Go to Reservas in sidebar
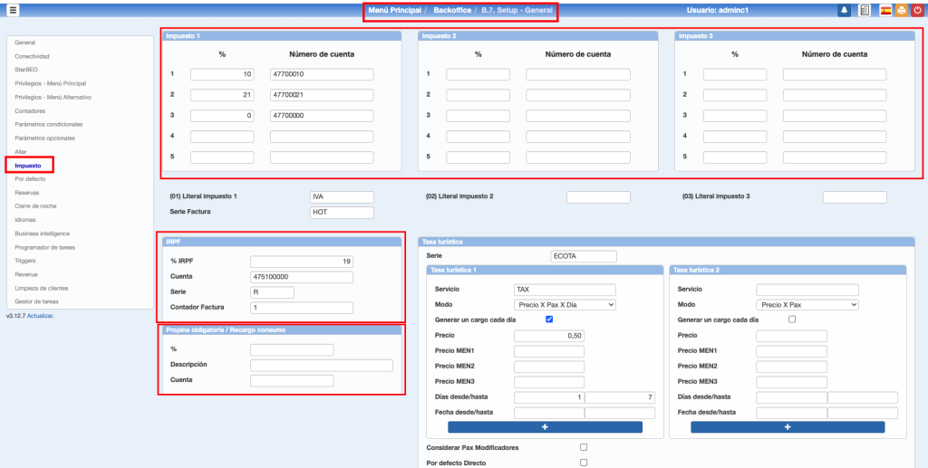This screenshot has width=928, height=468. 28,192
